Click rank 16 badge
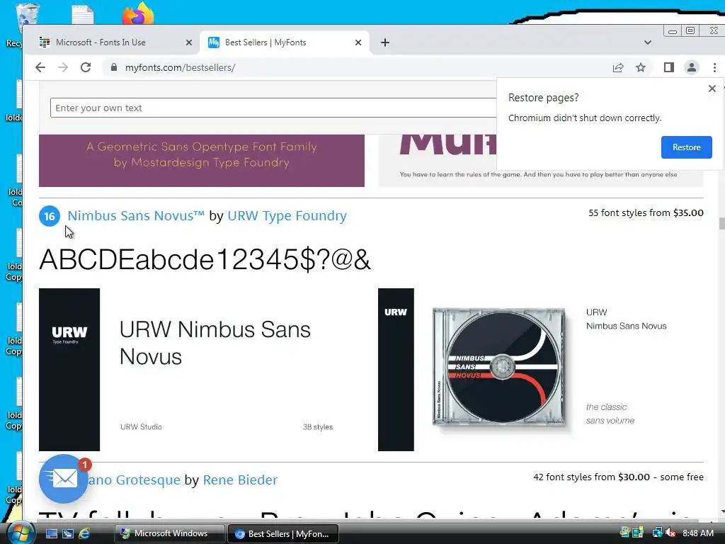 tap(50, 216)
